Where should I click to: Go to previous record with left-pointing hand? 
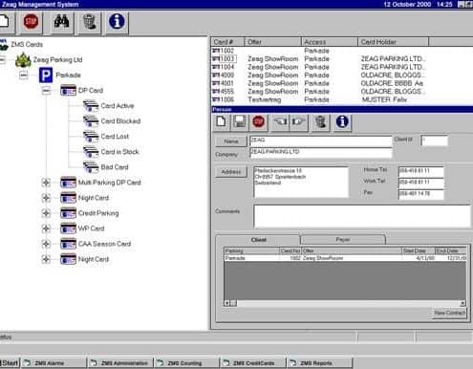(280, 121)
